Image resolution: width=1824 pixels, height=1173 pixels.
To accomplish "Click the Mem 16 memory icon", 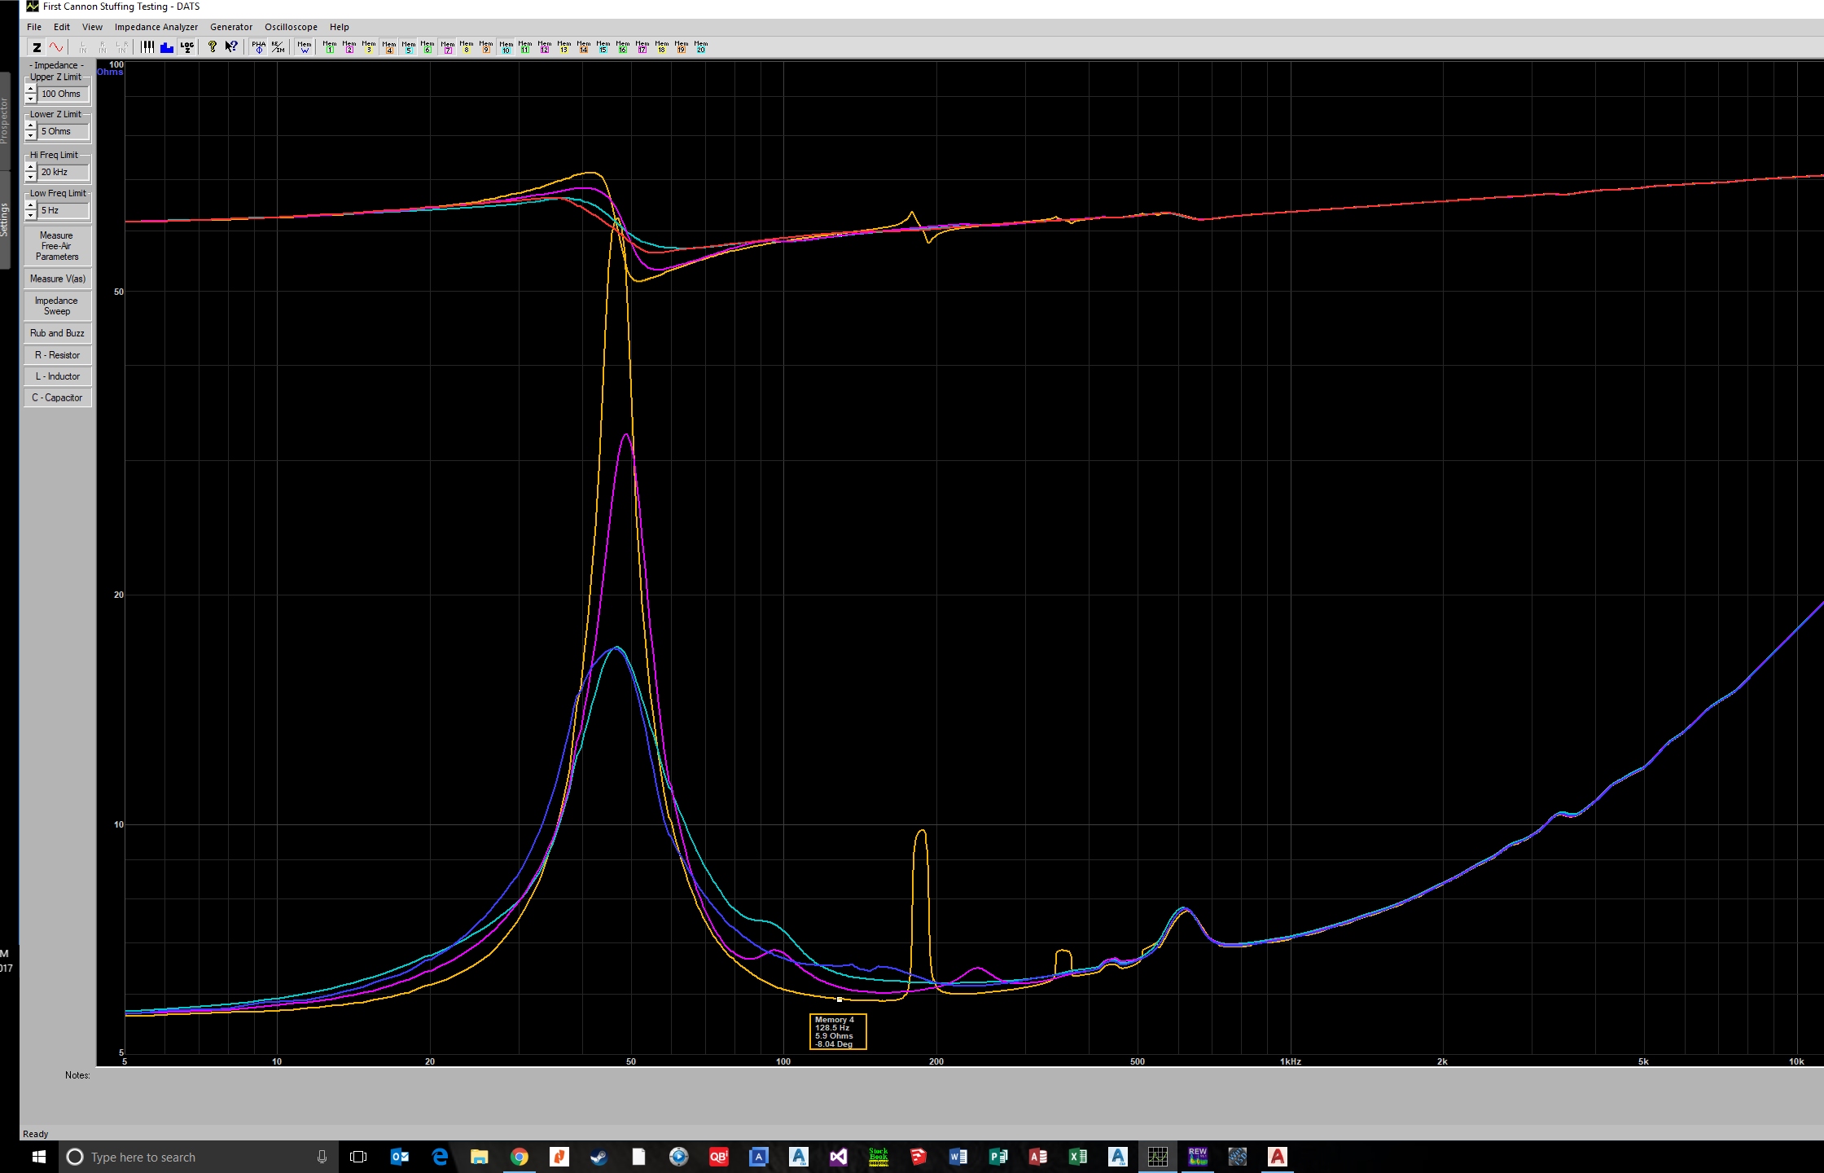I will point(623,47).
